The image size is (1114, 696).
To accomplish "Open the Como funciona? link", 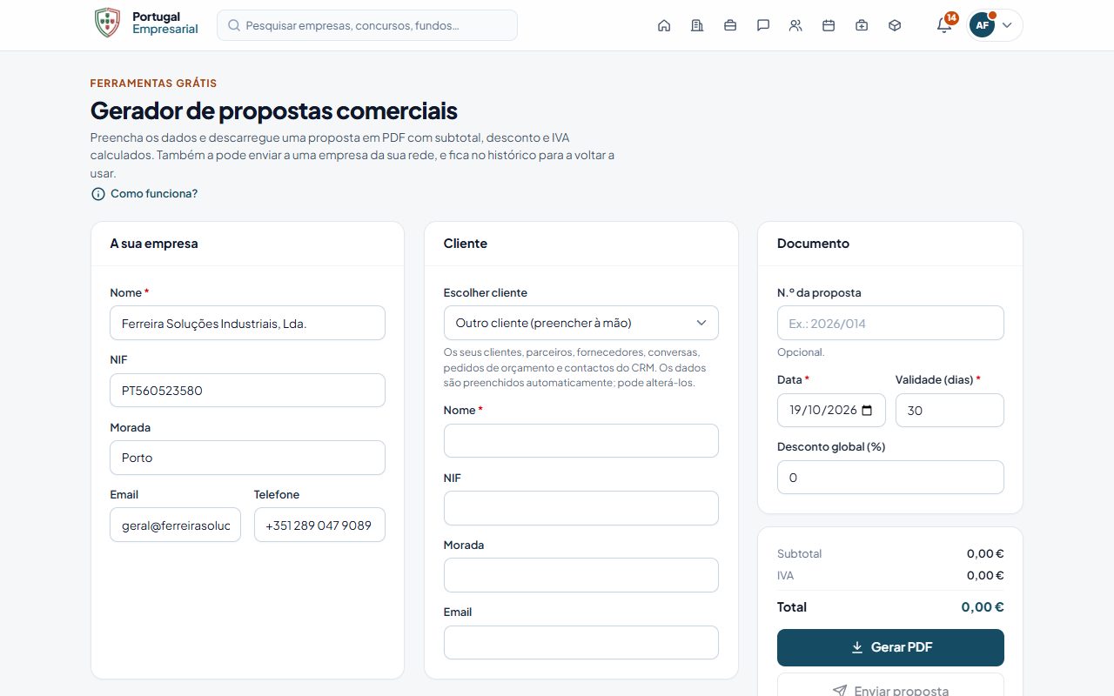I will (x=154, y=194).
